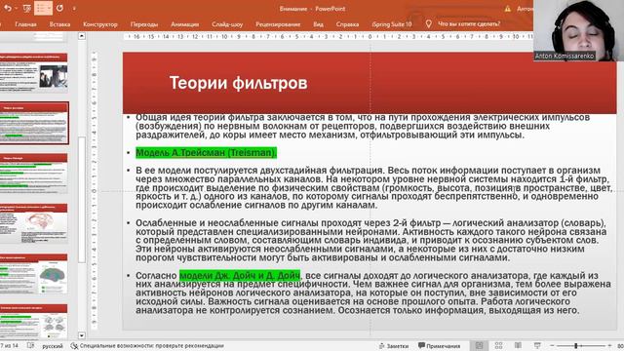Toggle the Примечания comments pane

tap(440, 346)
